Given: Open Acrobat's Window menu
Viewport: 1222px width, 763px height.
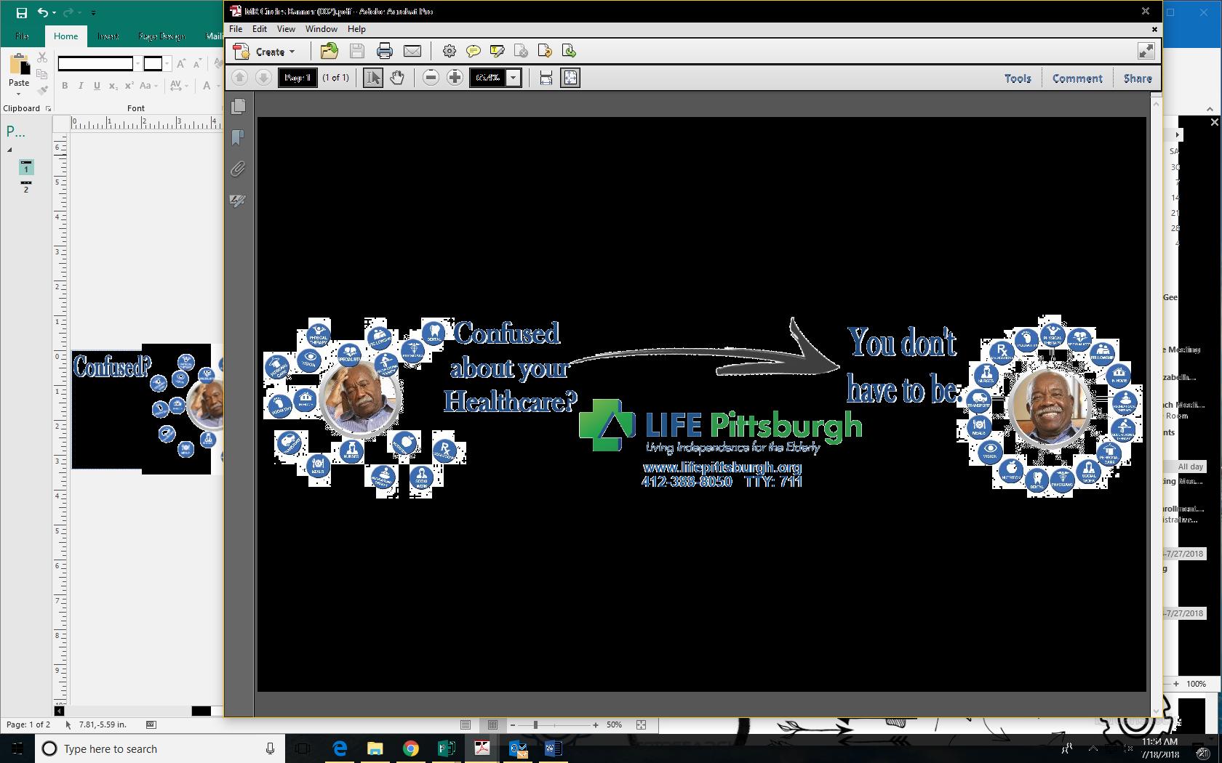Looking at the screenshot, I should coord(322,29).
